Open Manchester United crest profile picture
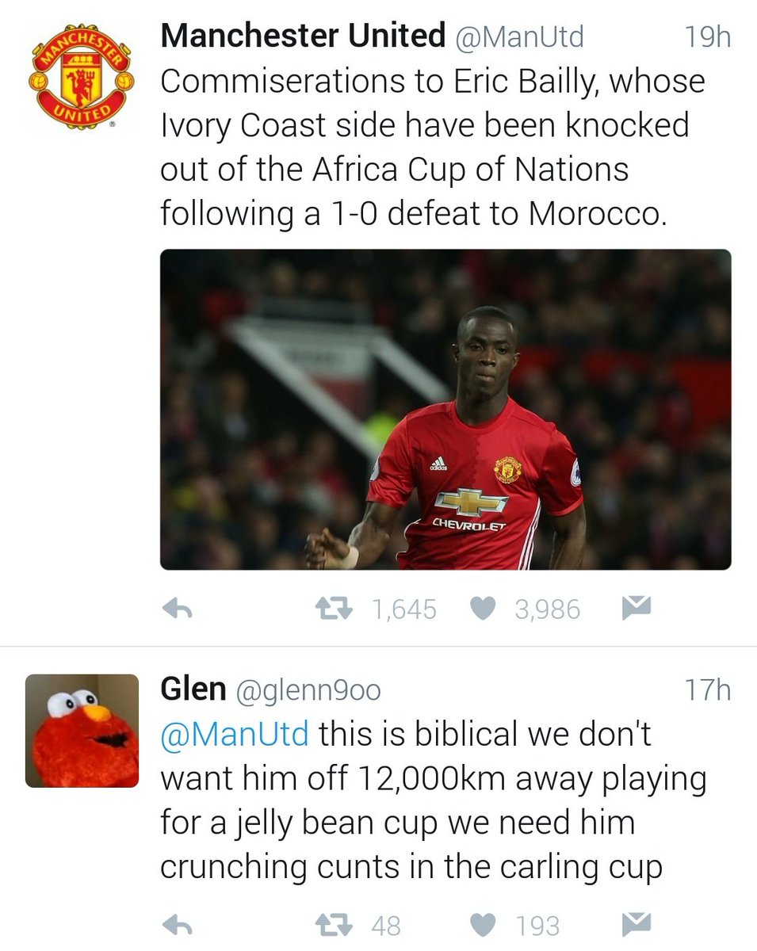This screenshot has width=757, height=951. (x=82, y=76)
